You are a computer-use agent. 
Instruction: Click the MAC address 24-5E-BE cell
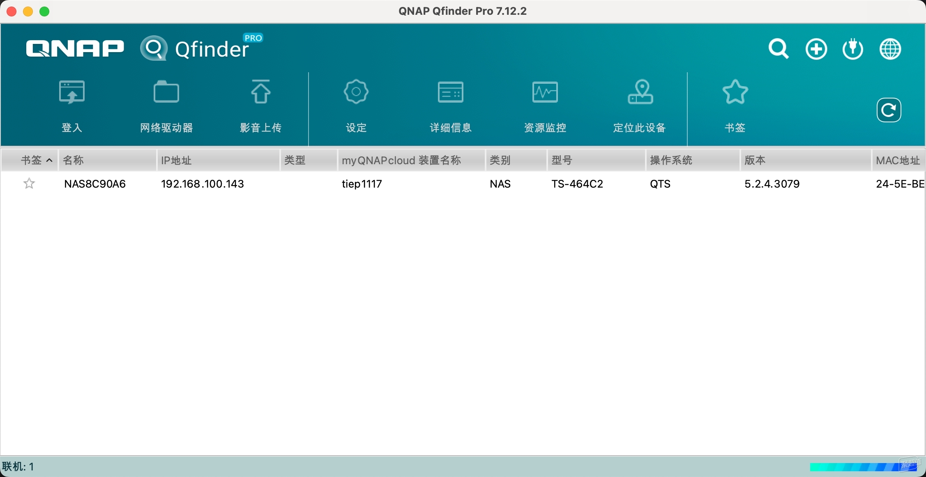tap(900, 184)
